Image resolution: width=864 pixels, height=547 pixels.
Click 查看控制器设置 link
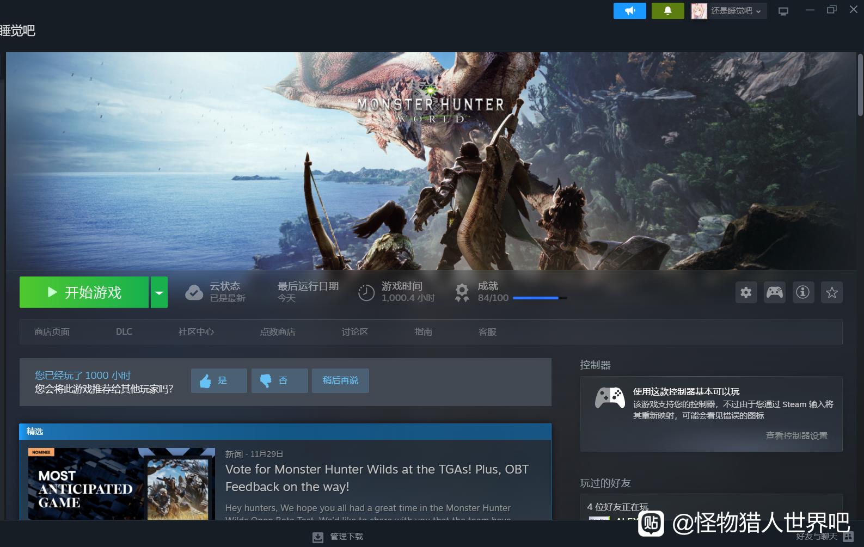pos(796,436)
